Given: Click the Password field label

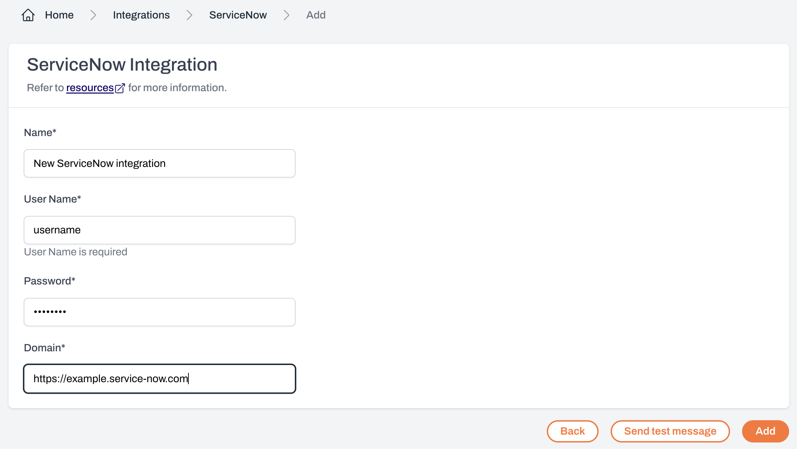Looking at the screenshot, I should click(49, 281).
